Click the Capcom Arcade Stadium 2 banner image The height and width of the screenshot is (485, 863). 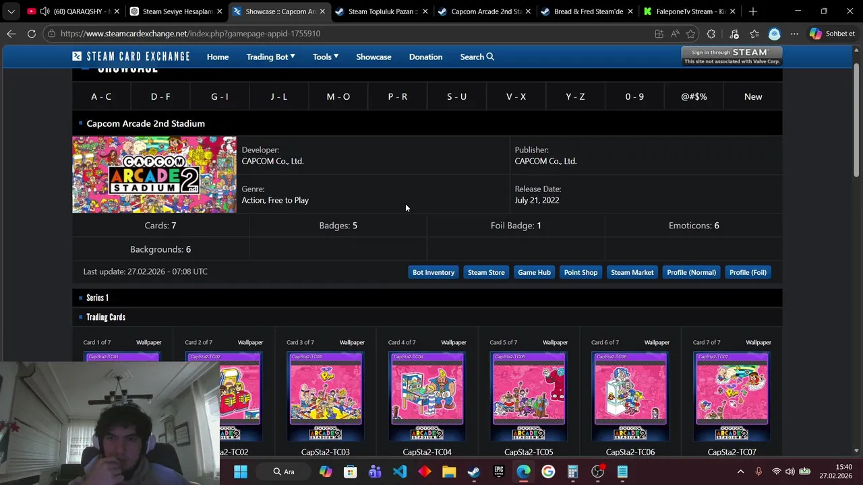pos(154,174)
